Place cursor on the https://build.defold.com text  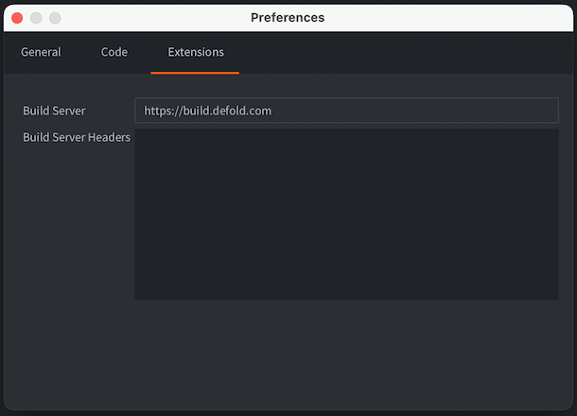207,111
